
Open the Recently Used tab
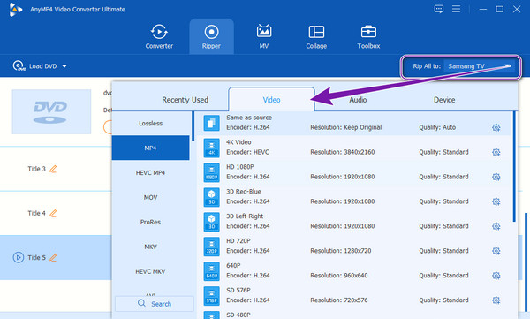185,100
